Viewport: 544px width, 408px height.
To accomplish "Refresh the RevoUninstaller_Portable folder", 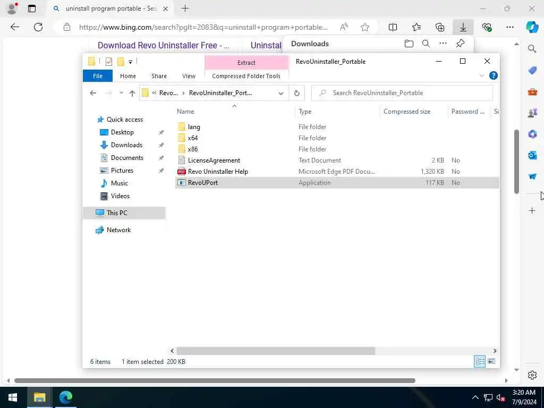I will [296, 93].
